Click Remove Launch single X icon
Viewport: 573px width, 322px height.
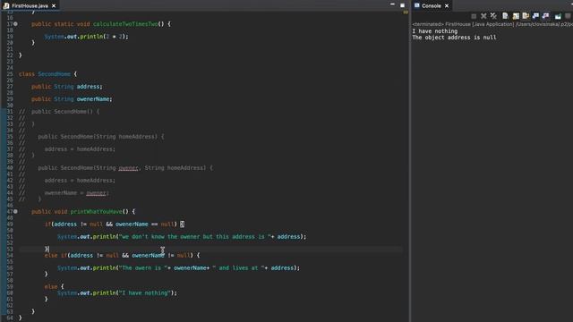click(x=483, y=16)
